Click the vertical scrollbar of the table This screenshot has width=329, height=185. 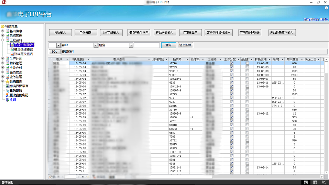[326, 116]
